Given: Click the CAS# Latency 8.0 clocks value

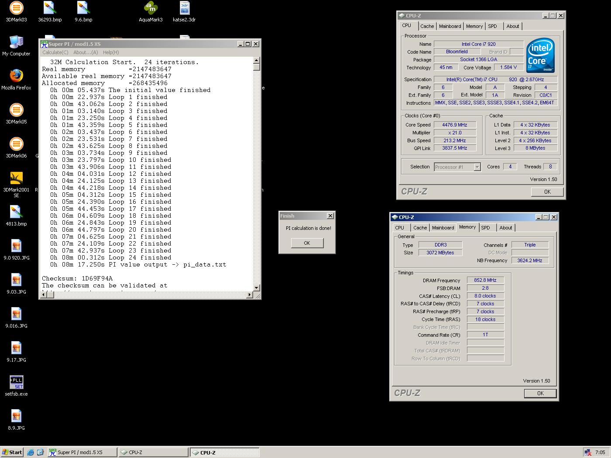Looking at the screenshot, I should pos(485,296).
